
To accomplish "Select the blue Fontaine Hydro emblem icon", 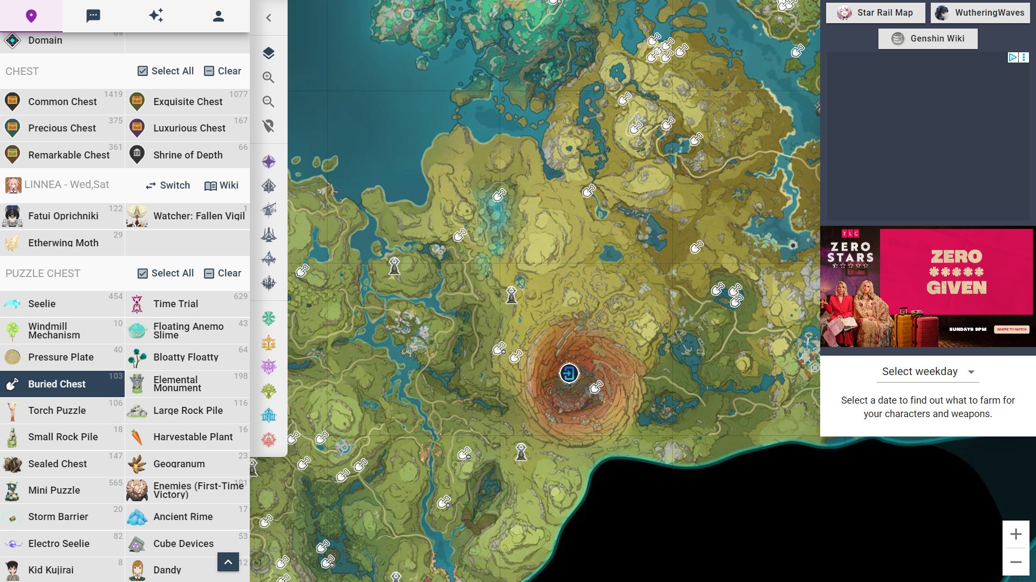I will click(269, 415).
